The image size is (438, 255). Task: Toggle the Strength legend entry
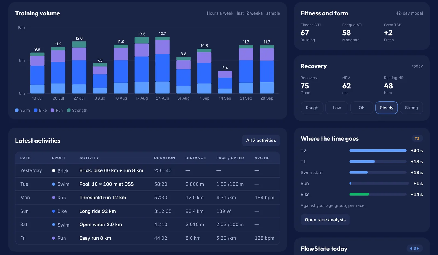(77, 110)
